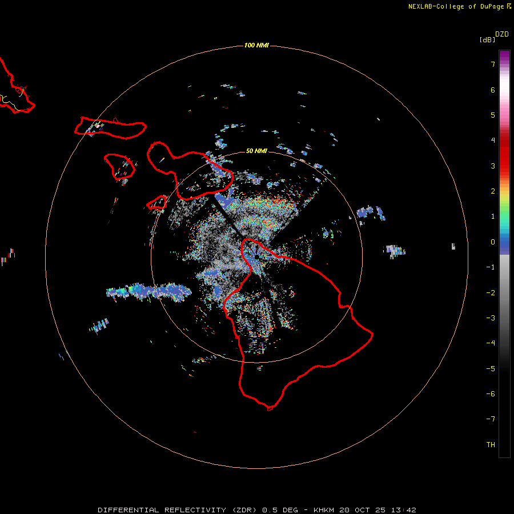514x514 pixels.
Task: Click the -4 value on the color scale
Action: [491, 343]
